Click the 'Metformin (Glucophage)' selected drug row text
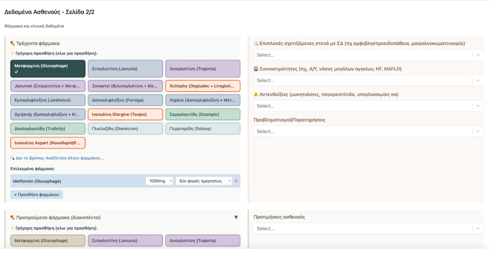 coord(37,181)
